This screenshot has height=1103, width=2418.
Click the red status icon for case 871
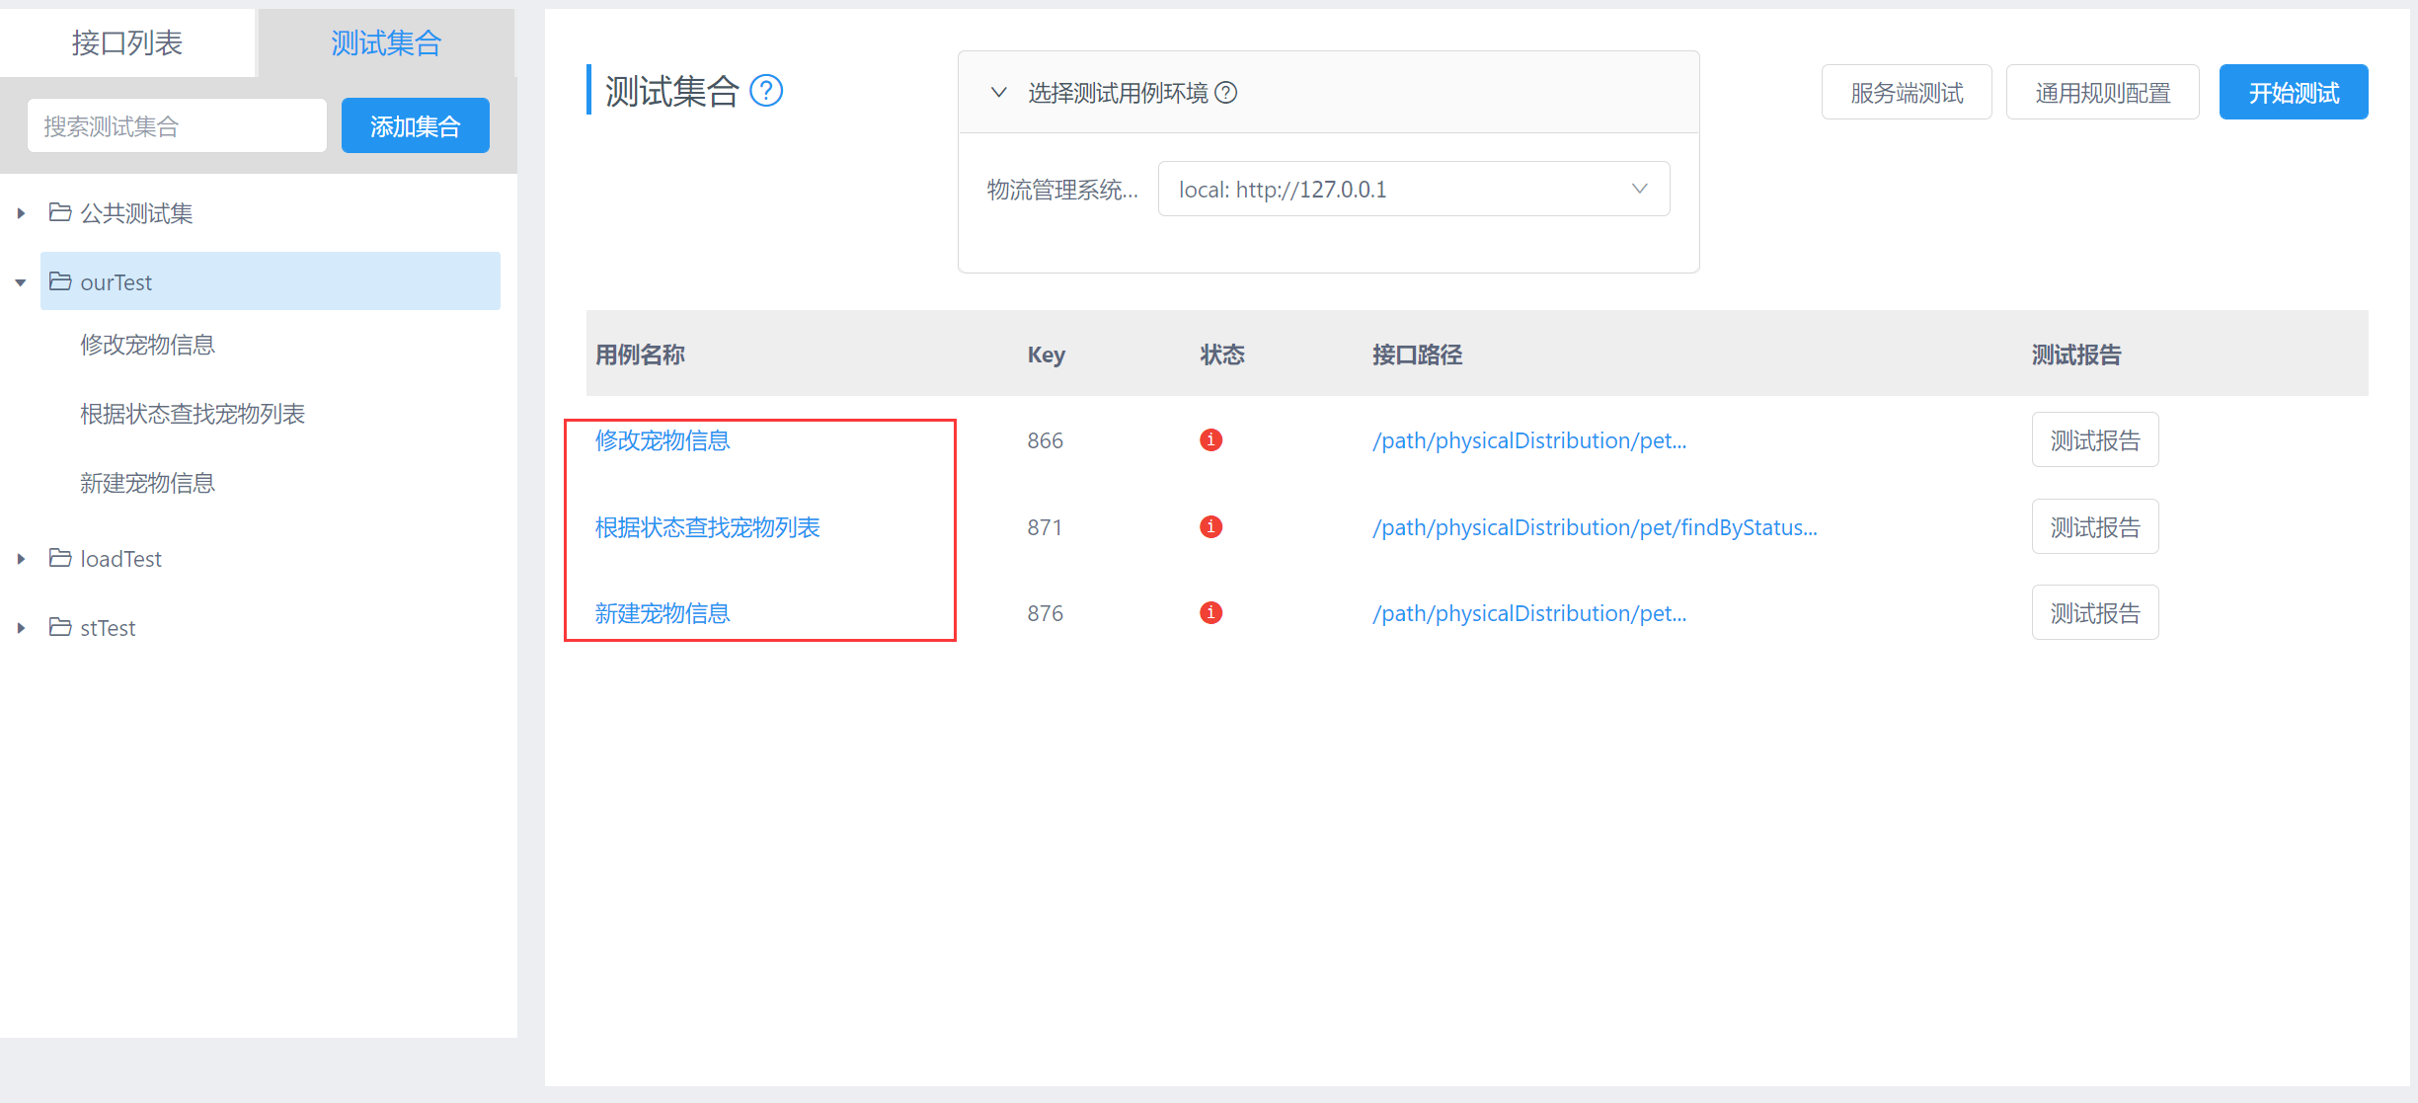[x=1210, y=526]
